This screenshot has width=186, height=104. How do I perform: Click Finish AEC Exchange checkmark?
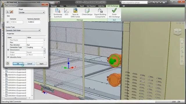tap(114, 13)
